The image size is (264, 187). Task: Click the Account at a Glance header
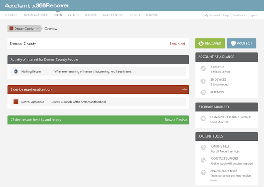point(227,57)
